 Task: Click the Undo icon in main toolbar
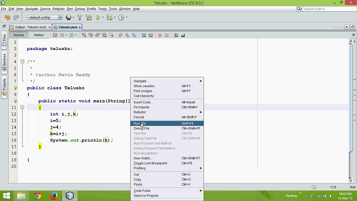(x=7, y=17)
